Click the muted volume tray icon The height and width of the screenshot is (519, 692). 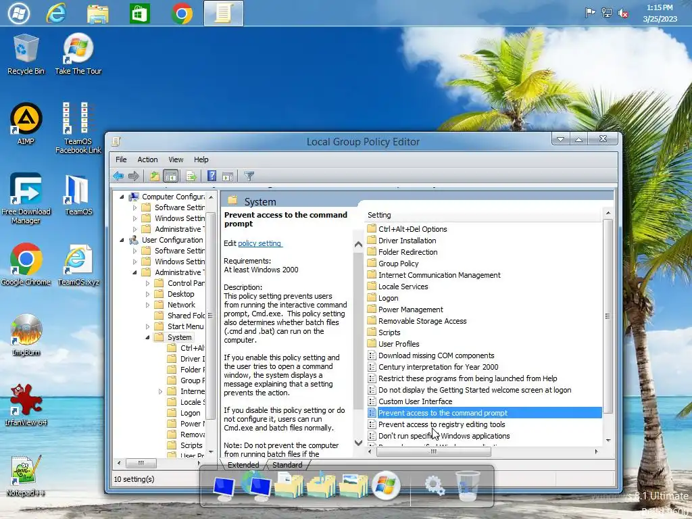[623, 14]
